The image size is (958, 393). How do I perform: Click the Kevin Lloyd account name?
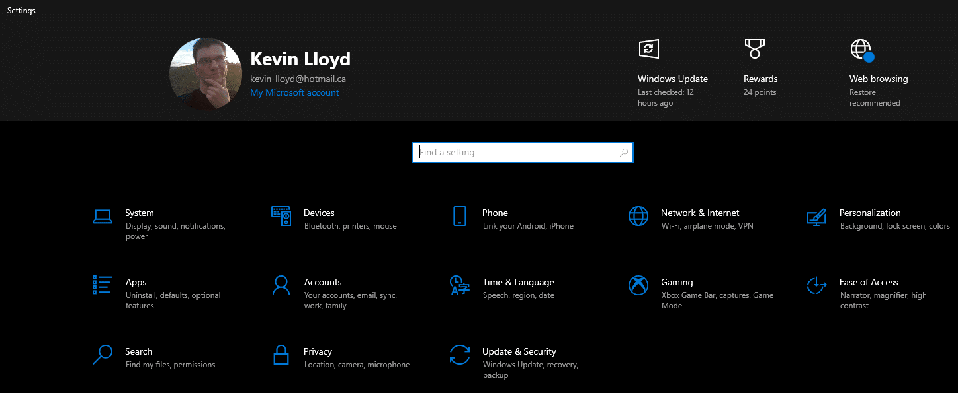(300, 59)
